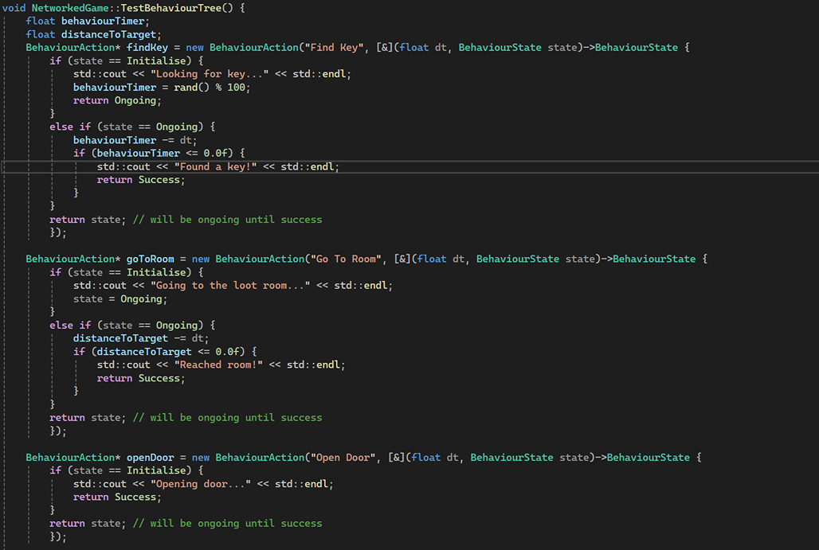Click the rand() function call
819x550 pixels.
coord(203,88)
